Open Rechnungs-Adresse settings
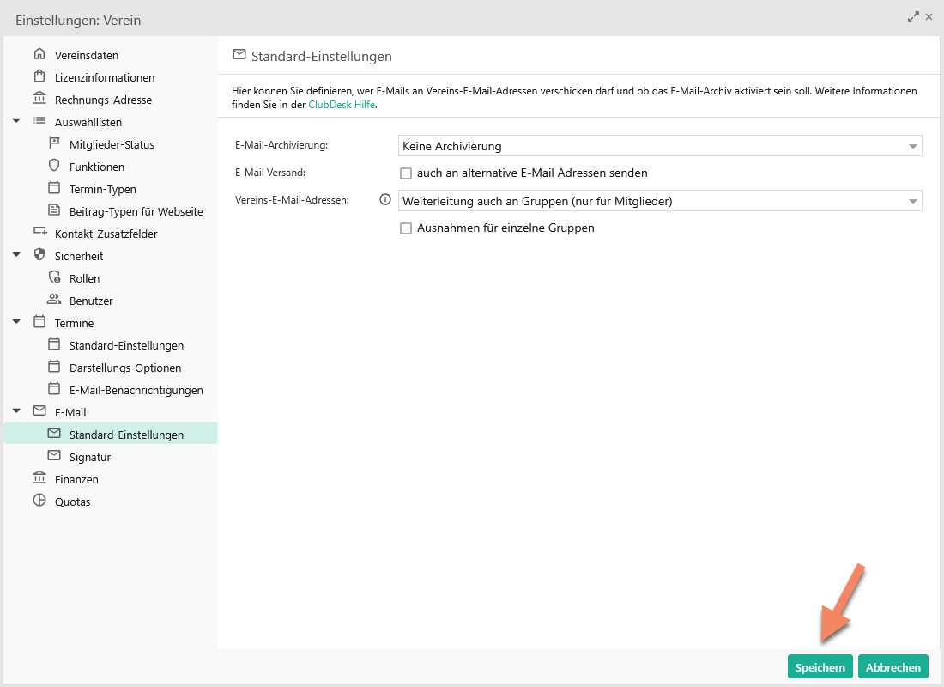944x687 pixels. [x=103, y=100]
